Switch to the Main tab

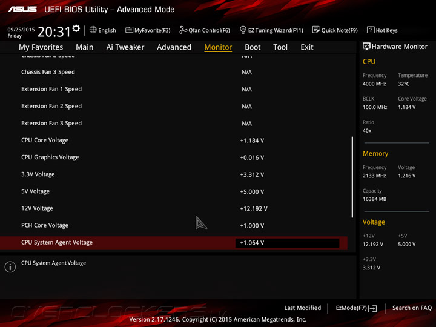click(x=85, y=47)
